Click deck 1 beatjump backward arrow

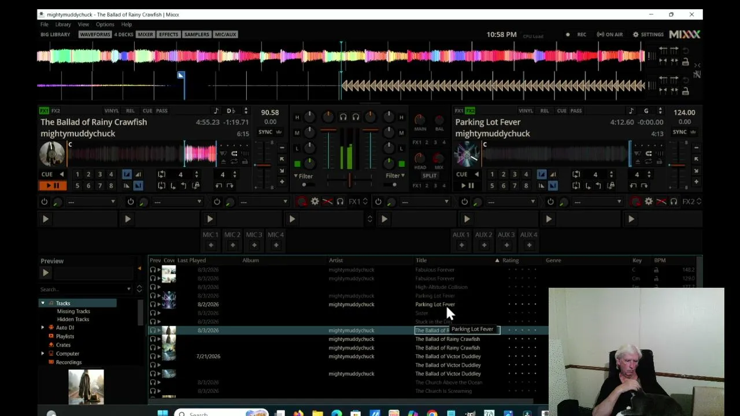pos(219,185)
